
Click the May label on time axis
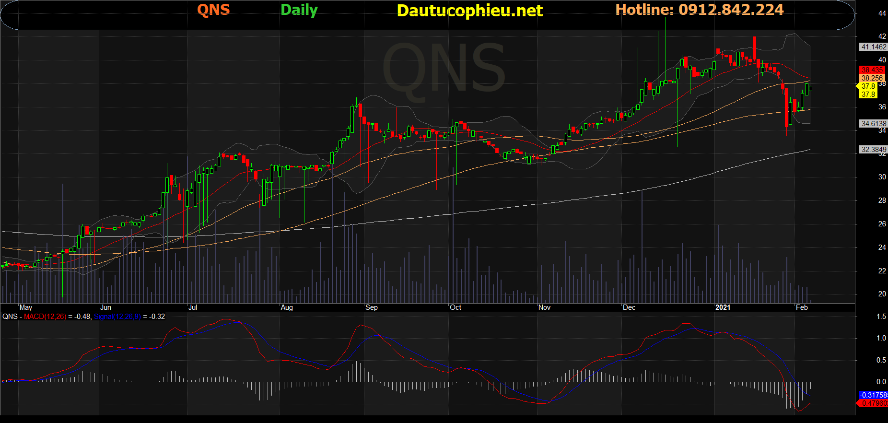tap(26, 307)
